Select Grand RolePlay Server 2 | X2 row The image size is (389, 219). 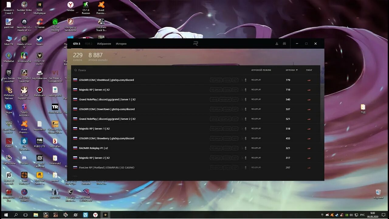point(196,119)
